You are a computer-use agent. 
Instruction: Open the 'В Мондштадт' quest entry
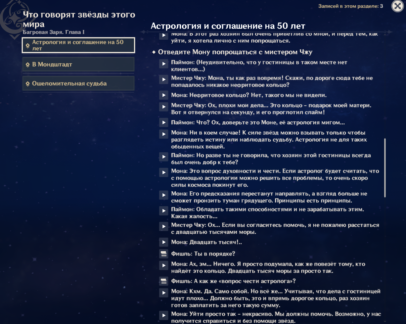[x=78, y=64]
